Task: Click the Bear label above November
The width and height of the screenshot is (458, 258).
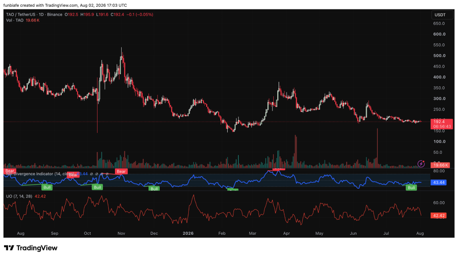Action: (x=121, y=172)
